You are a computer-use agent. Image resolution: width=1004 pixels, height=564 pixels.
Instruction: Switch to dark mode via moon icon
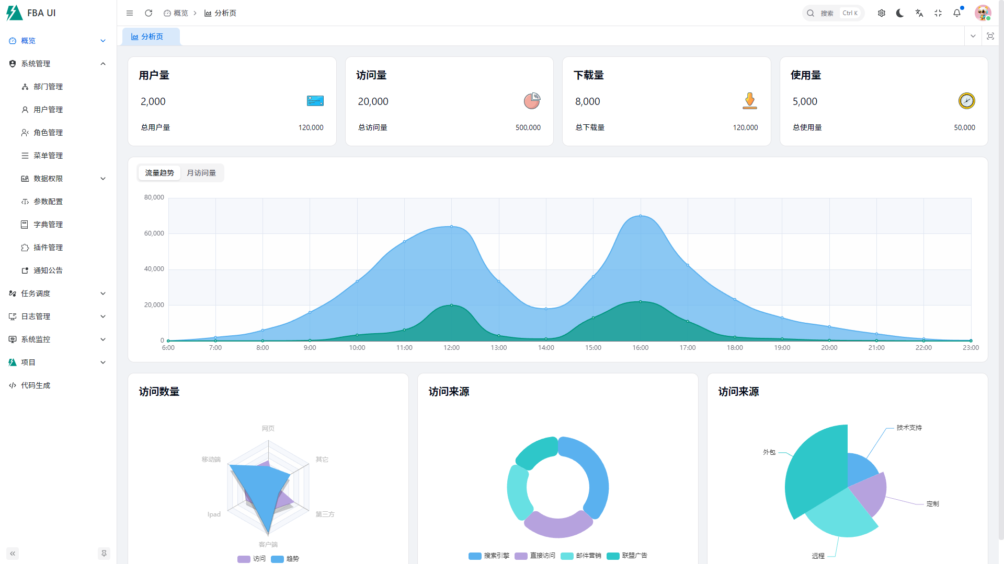point(900,13)
